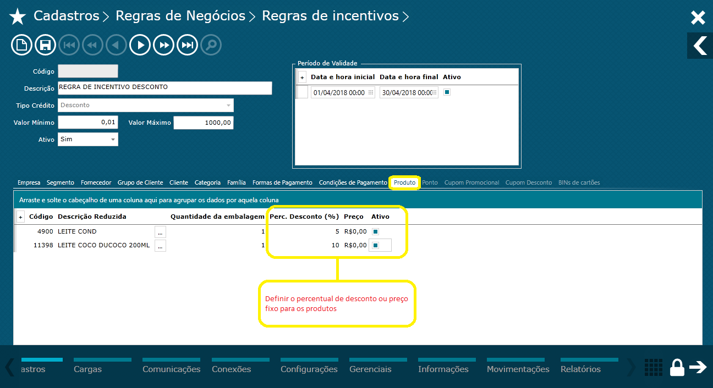Click the plus button in Período de Validade grid
713x388 pixels.
pyautogui.click(x=301, y=77)
